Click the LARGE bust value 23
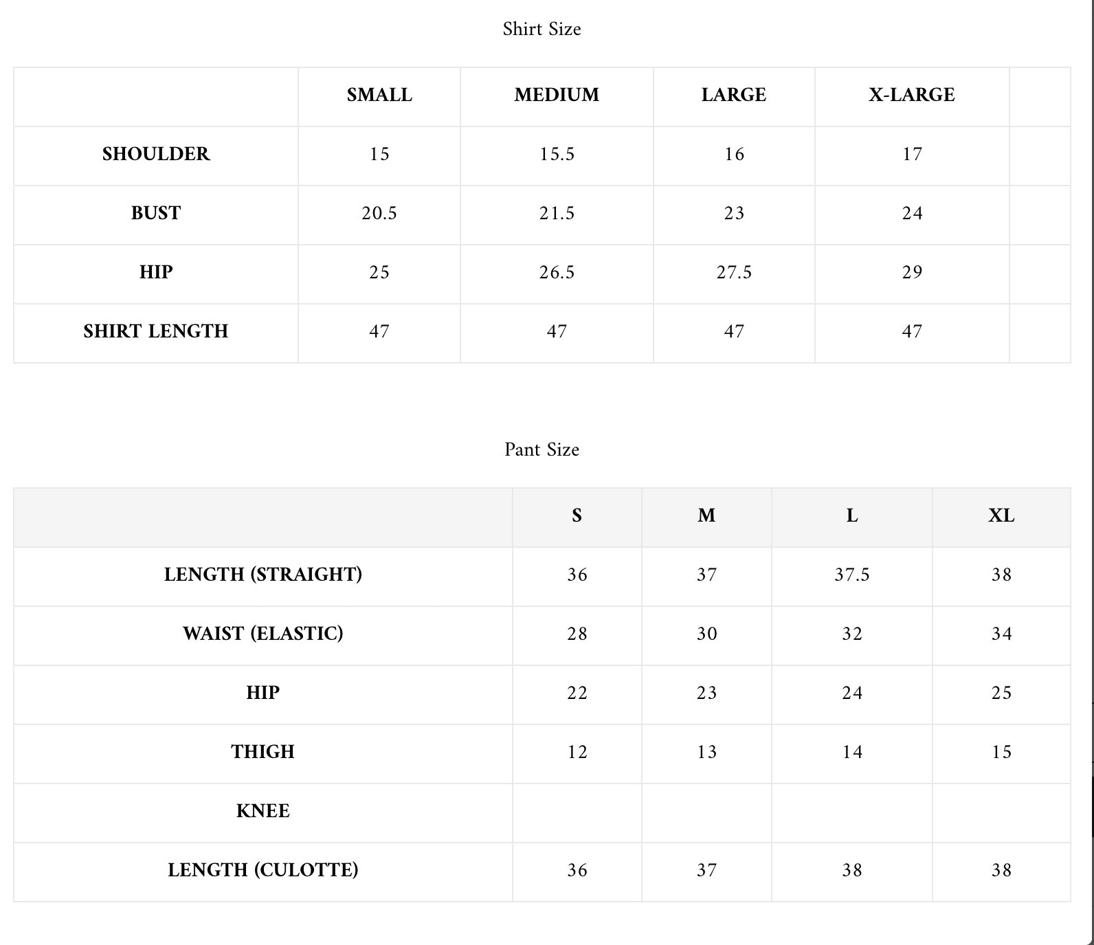This screenshot has height=945, width=1094. [x=734, y=213]
